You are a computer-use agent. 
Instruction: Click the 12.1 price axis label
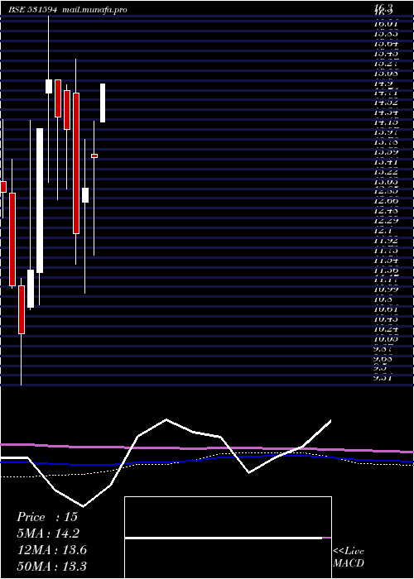(383, 231)
